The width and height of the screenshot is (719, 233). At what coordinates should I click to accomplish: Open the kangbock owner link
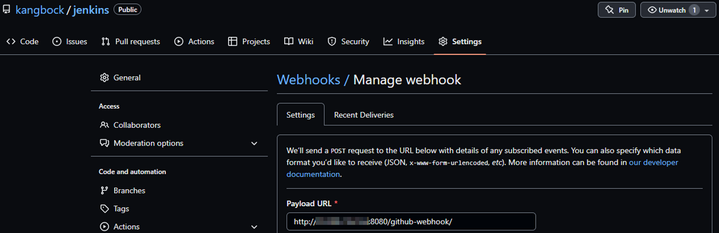coord(39,10)
